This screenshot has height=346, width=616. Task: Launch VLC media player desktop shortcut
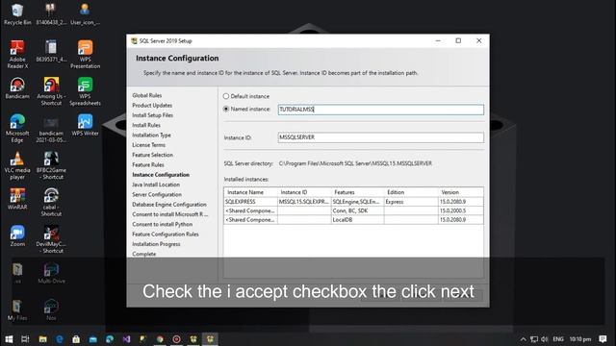(x=17, y=165)
